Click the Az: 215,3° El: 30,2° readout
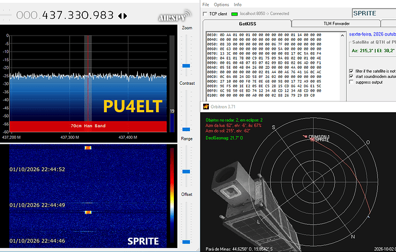The image size is (396, 252). pos(373,50)
